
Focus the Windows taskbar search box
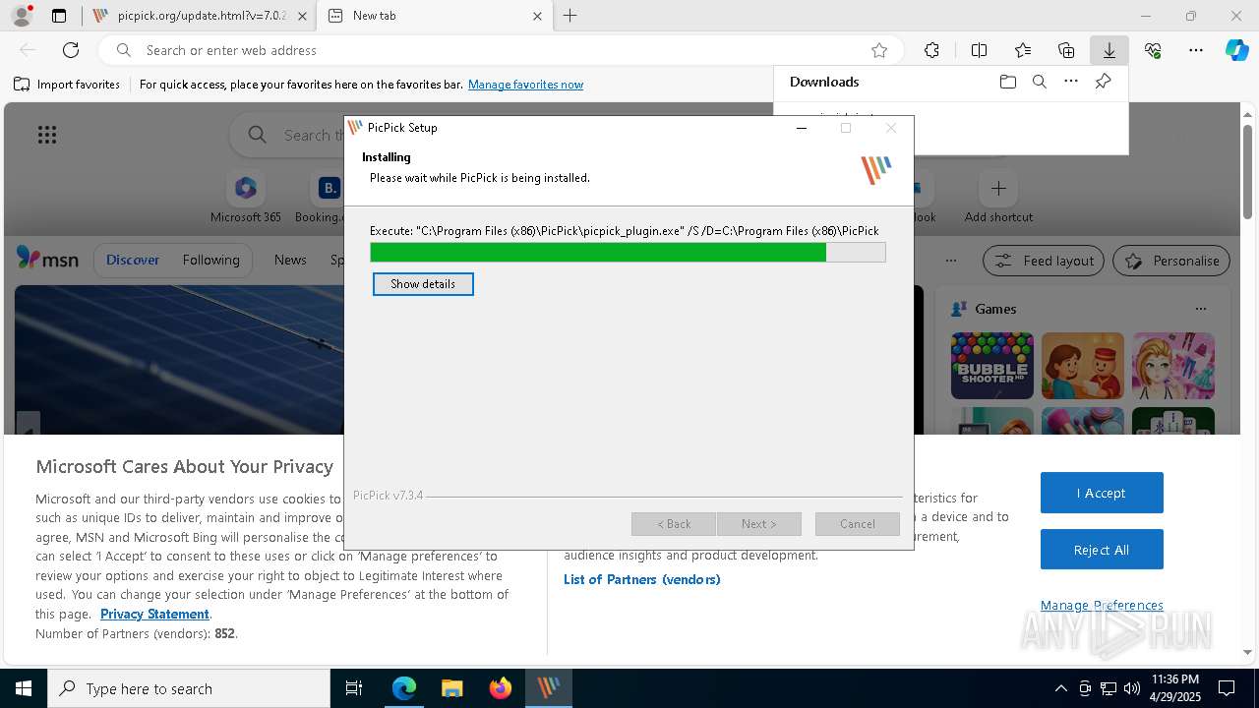189,688
